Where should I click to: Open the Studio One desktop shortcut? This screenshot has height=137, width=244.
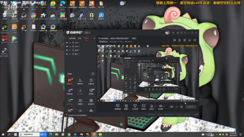(x=43, y=16)
